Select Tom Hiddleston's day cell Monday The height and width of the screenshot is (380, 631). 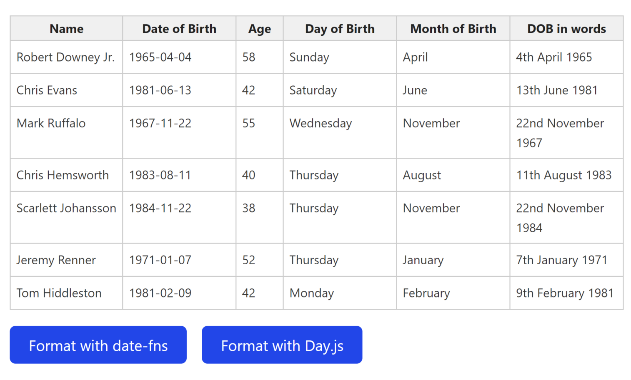tap(340, 293)
